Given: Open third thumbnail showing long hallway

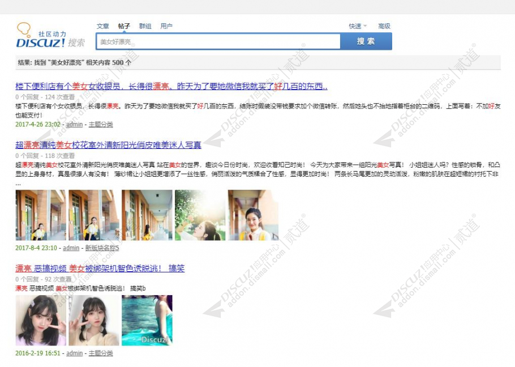Looking at the screenshot, I should point(147,215).
